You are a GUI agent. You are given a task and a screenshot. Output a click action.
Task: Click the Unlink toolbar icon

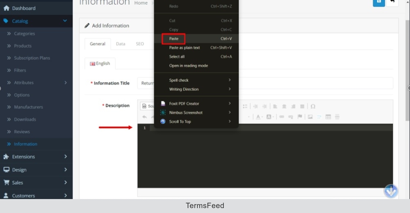click(291, 117)
